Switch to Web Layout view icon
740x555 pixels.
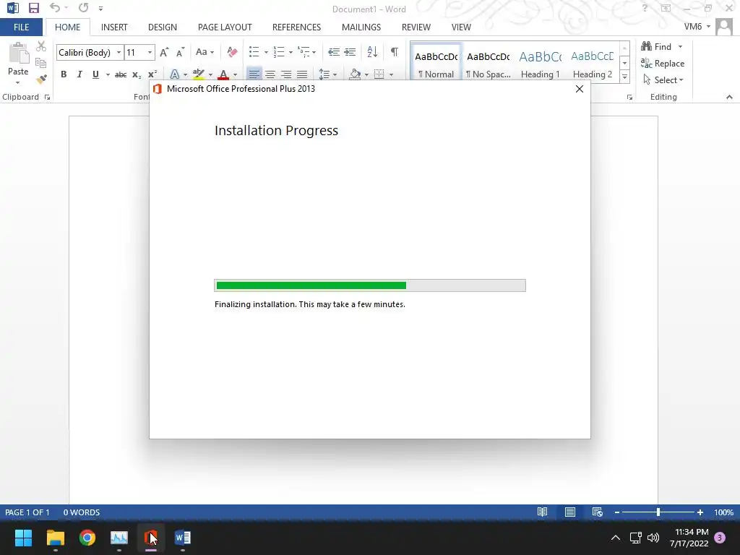click(x=598, y=512)
